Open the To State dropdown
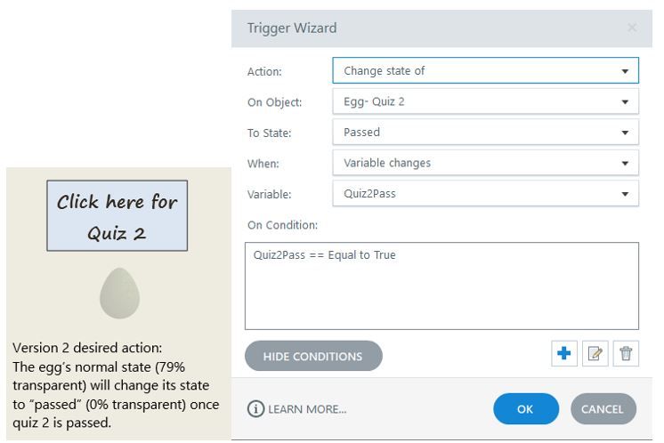The height and width of the screenshot is (443, 664). click(x=485, y=133)
